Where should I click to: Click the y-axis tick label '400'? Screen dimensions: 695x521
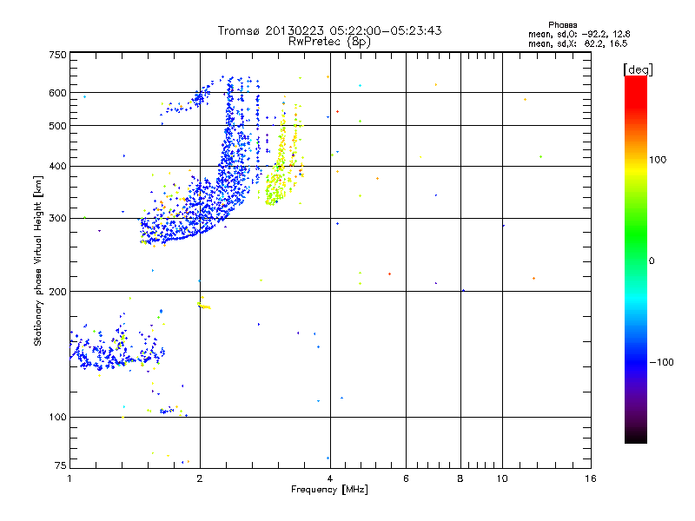[57, 167]
